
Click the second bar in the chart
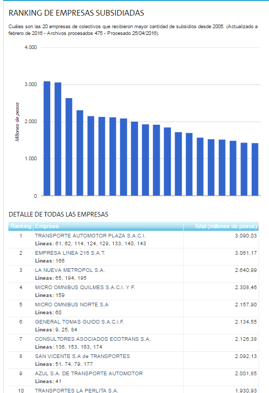pos(58,139)
